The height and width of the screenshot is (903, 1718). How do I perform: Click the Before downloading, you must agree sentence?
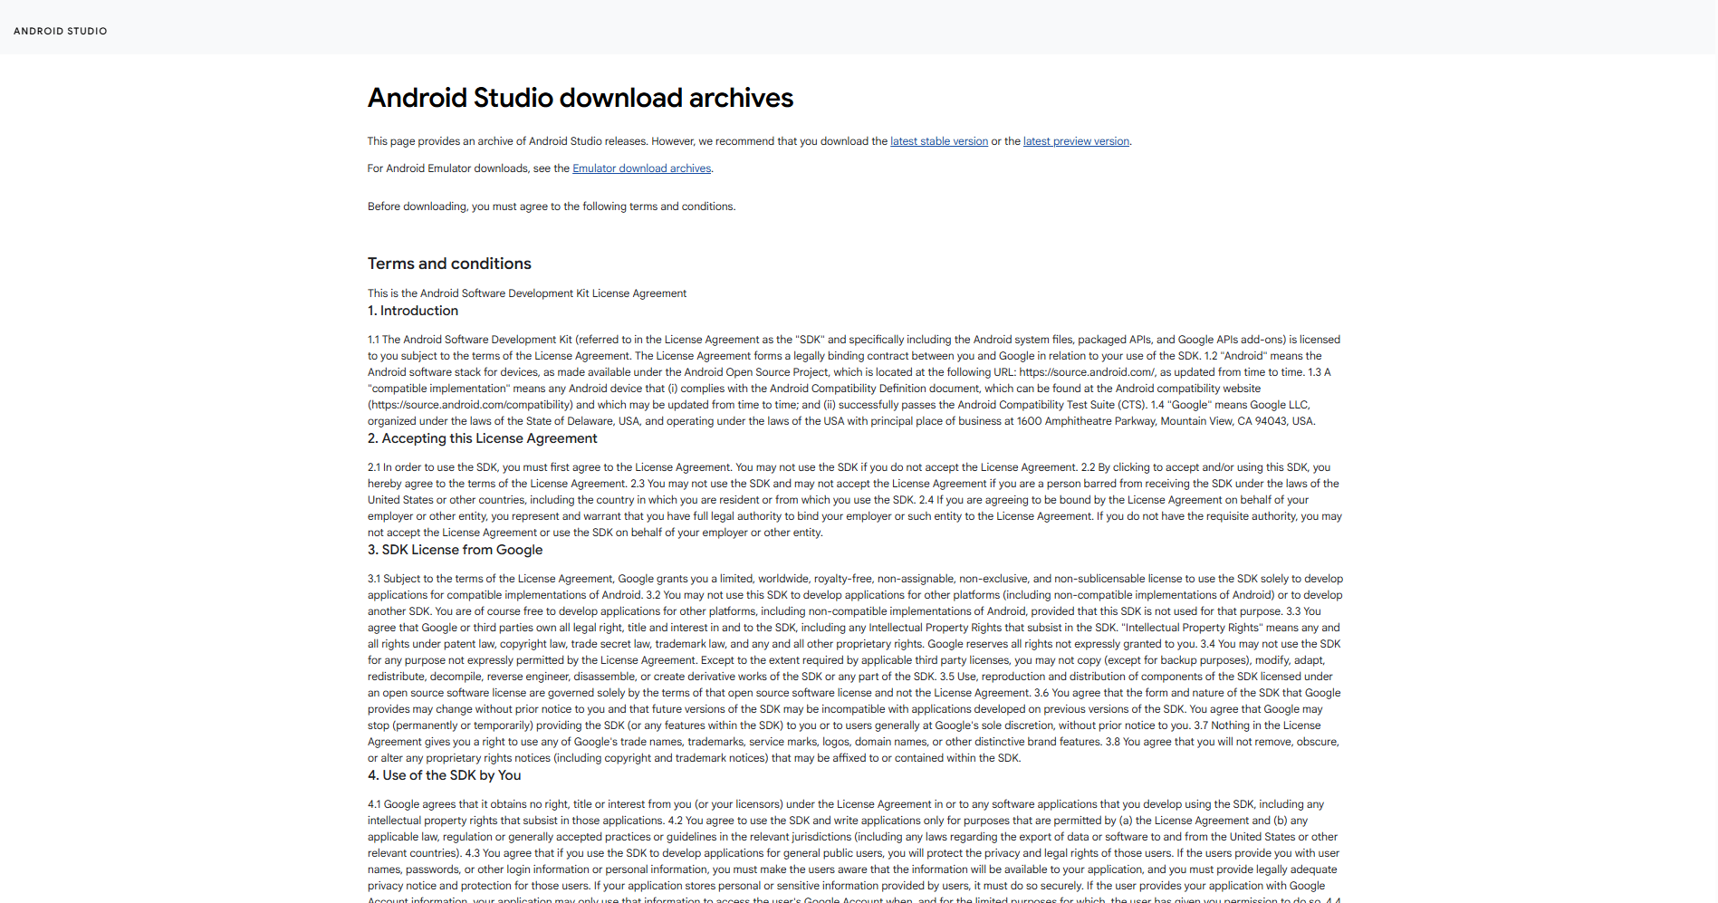tap(552, 207)
